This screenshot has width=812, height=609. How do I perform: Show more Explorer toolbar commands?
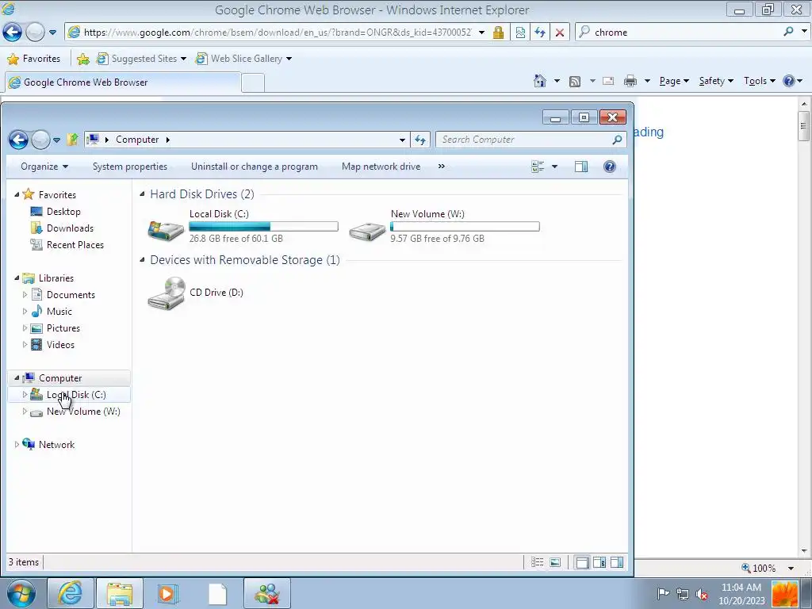pos(441,167)
